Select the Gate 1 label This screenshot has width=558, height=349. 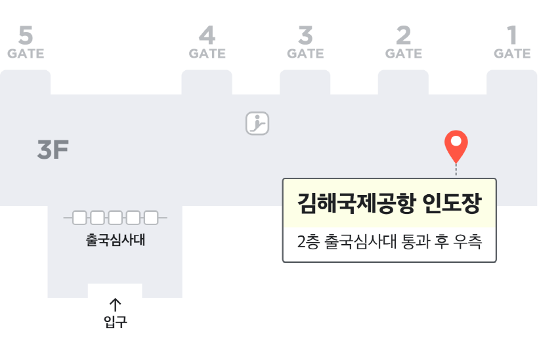pos(512,42)
